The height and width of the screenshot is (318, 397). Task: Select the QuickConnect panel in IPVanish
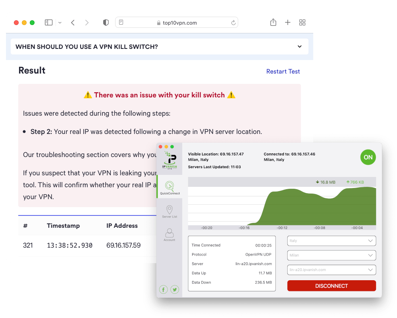[170, 187]
